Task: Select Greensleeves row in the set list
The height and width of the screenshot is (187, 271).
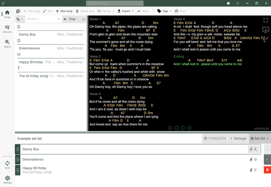Action: click(x=138, y=159)
